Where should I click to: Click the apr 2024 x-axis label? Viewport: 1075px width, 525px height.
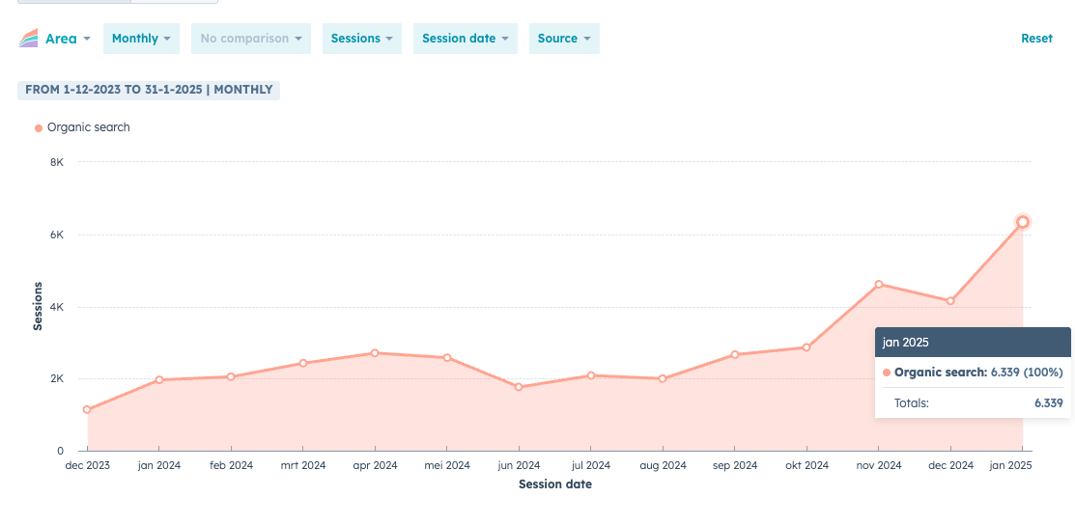[x=375, y=465]
